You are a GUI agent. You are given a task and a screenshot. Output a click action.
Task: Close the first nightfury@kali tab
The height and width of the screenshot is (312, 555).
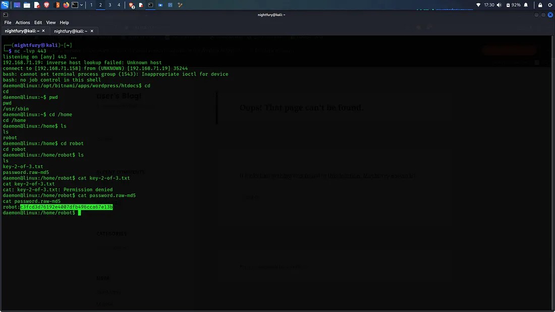click(44, 31)
